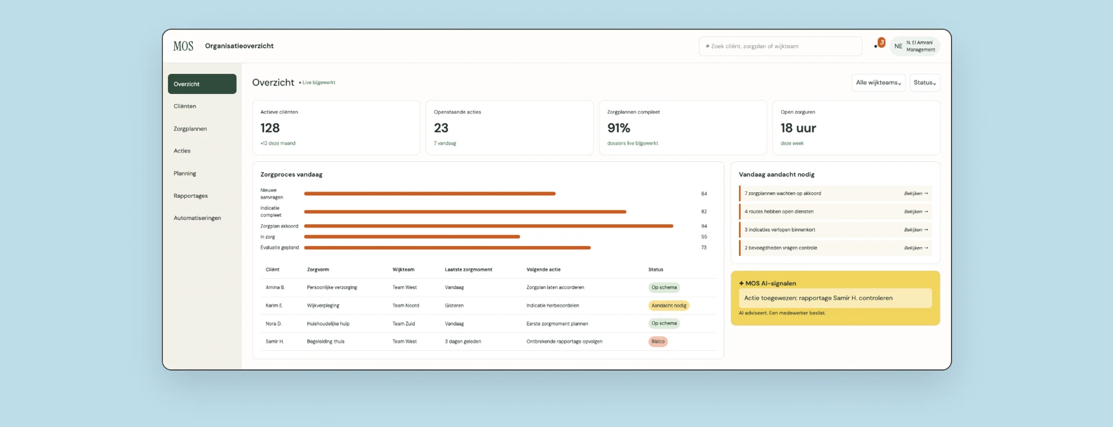Click the Live bijgewerkt indicator
1113x427 pixels.
(x=317, y=82)
